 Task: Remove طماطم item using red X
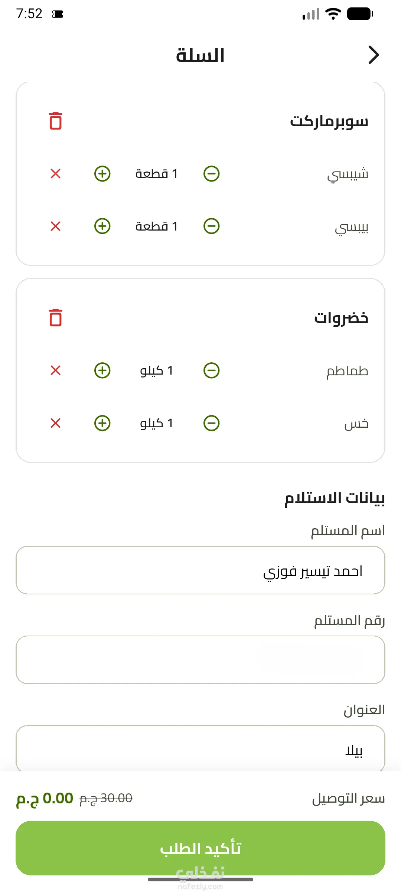pos(56,370)
